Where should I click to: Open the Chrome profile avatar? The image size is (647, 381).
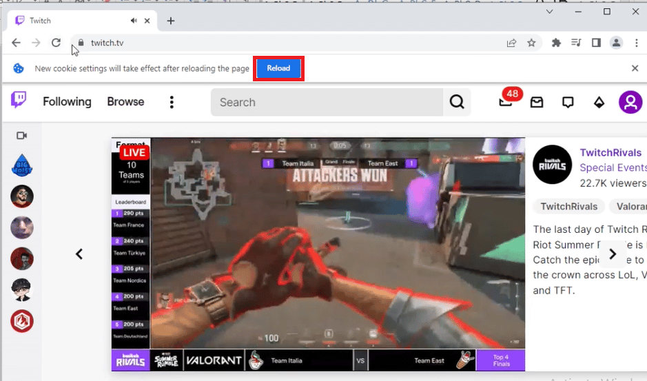pyautogui.click(x=616, y=43)
